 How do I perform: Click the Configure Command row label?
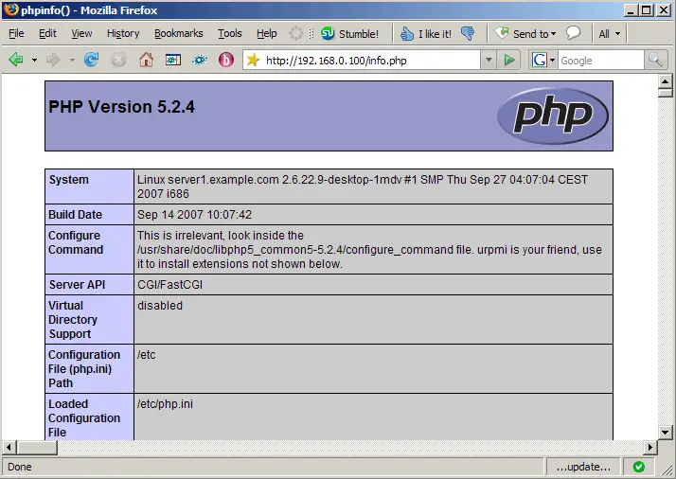pyautogui.click(x=76, y=242)
